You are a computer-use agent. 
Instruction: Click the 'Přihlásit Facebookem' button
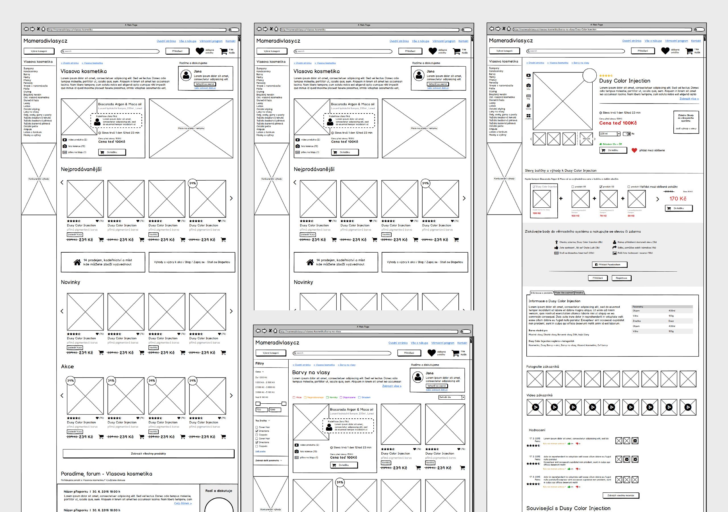609,265
